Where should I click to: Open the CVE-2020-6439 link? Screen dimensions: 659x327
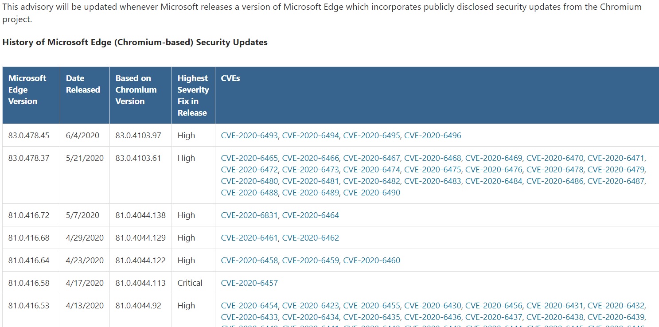pyautogui.click(x=616, y=317)
